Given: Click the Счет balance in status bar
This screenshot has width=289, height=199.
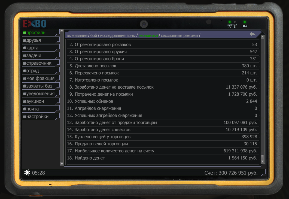Looking at the screenshot, I should point(231,173).
